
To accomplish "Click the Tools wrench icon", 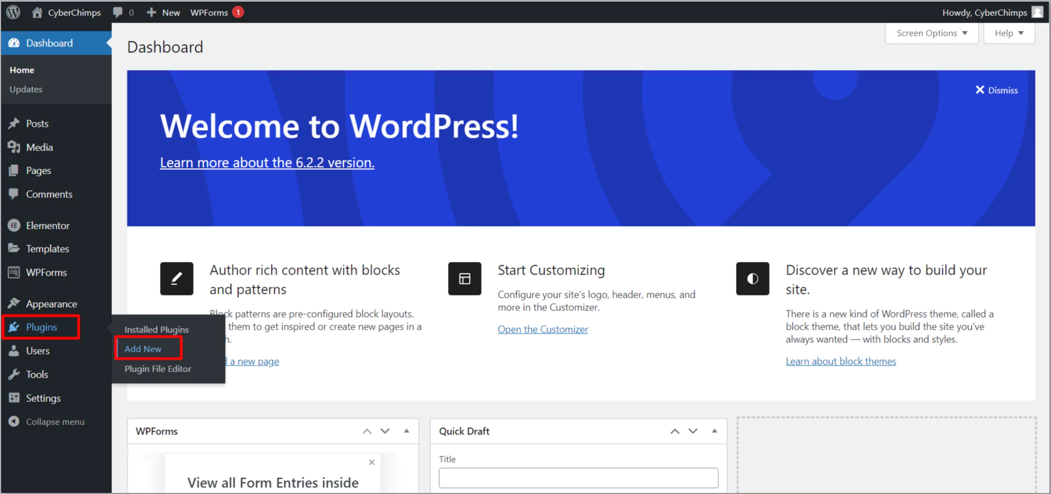I will pos(14,374).
